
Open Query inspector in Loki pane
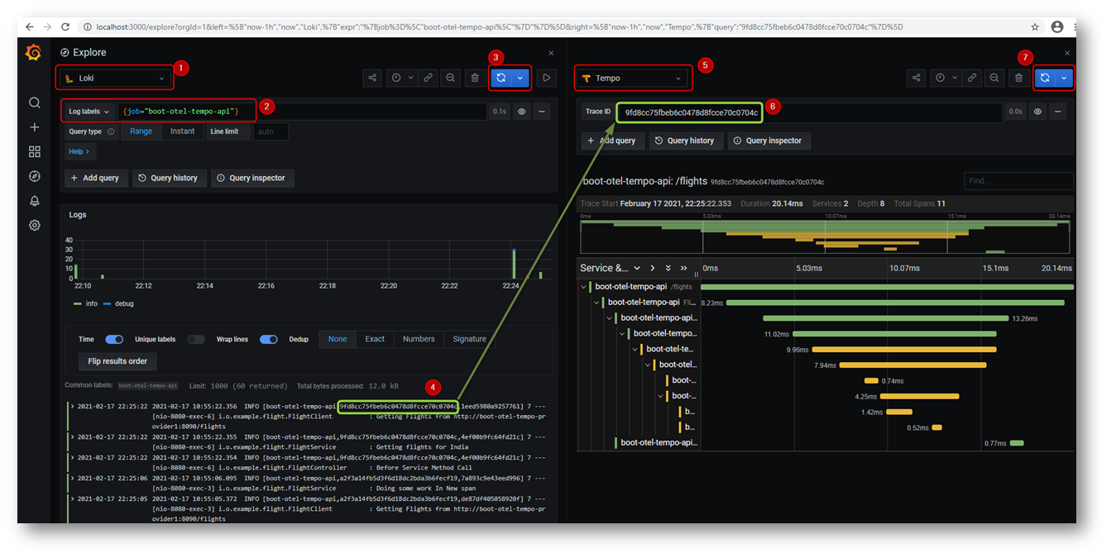(252, 178)
